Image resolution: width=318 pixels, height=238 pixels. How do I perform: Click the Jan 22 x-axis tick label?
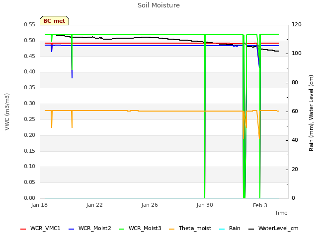[94, 205]
